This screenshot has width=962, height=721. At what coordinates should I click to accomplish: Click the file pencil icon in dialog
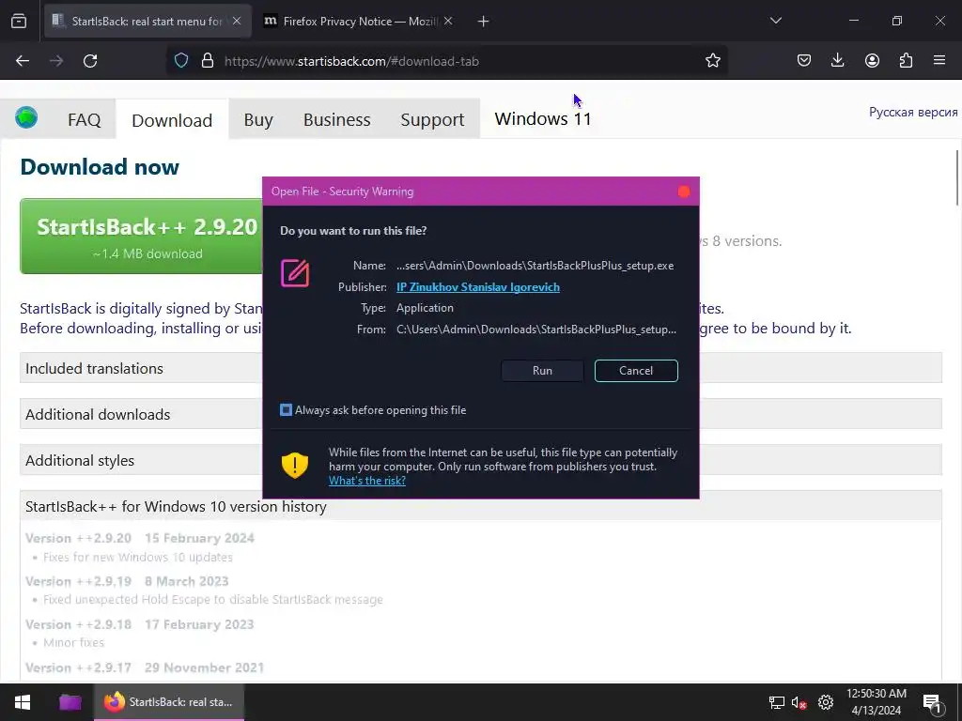295,273
